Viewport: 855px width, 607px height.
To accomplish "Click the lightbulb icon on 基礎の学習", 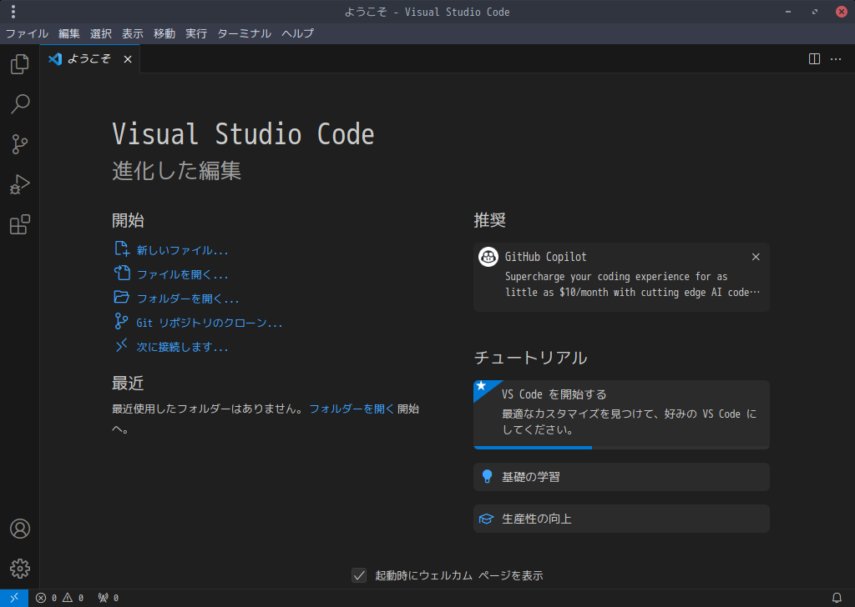I will 487,477.
